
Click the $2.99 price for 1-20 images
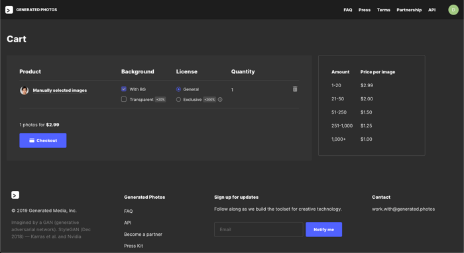(367, 85)
